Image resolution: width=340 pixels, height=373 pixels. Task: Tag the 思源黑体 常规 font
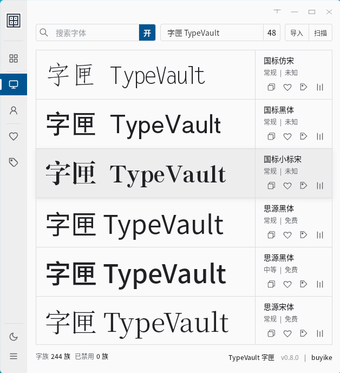point(304,235)
